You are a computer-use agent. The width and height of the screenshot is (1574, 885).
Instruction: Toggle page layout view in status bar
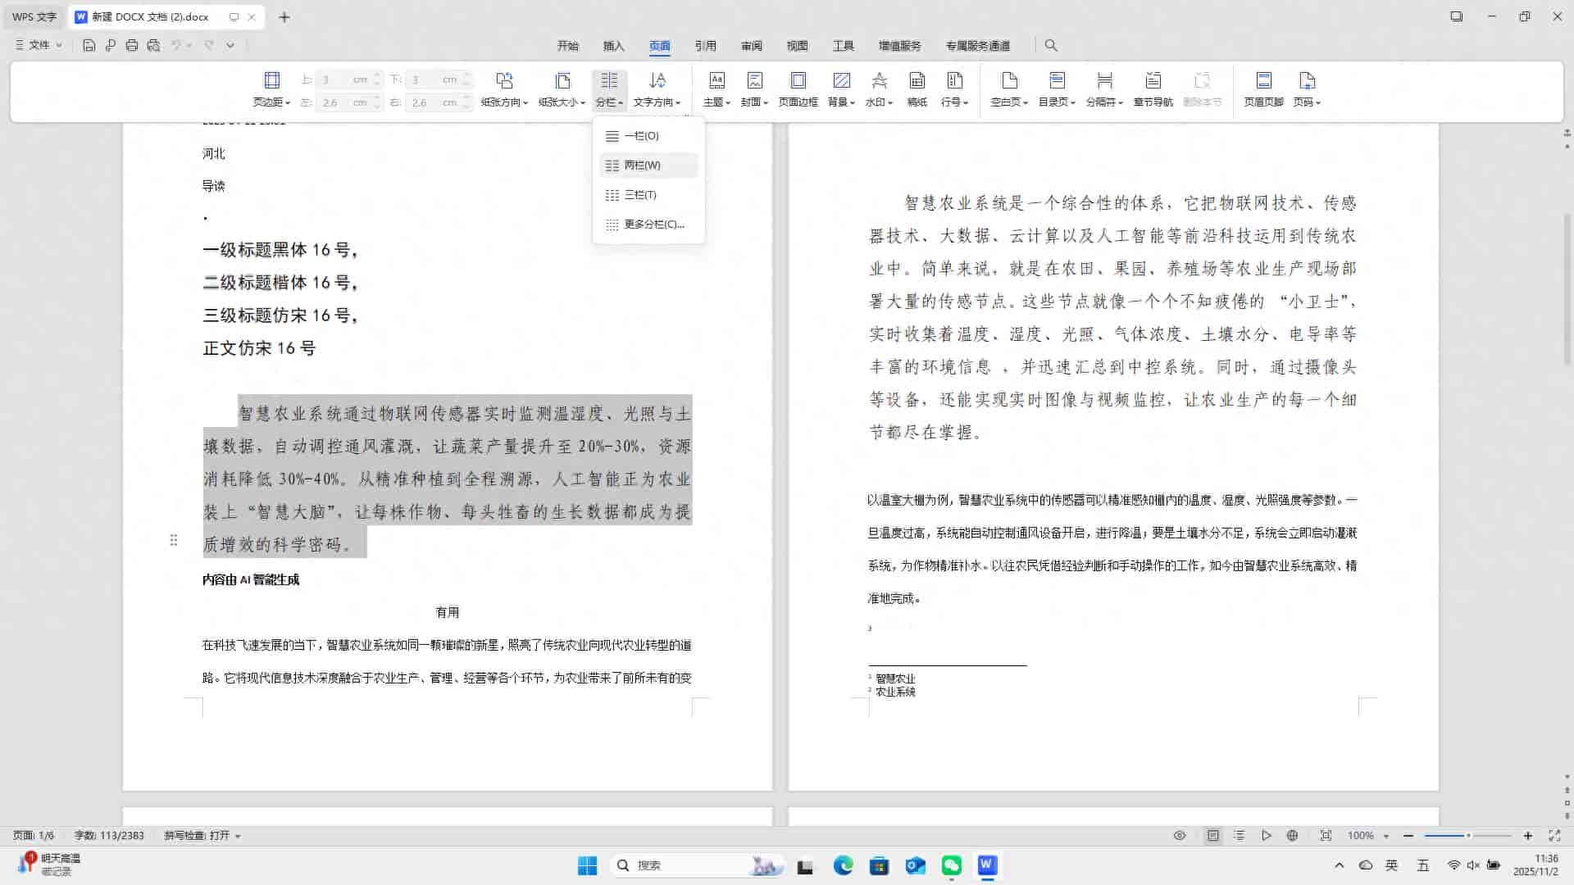click(x=1212, y=835)
